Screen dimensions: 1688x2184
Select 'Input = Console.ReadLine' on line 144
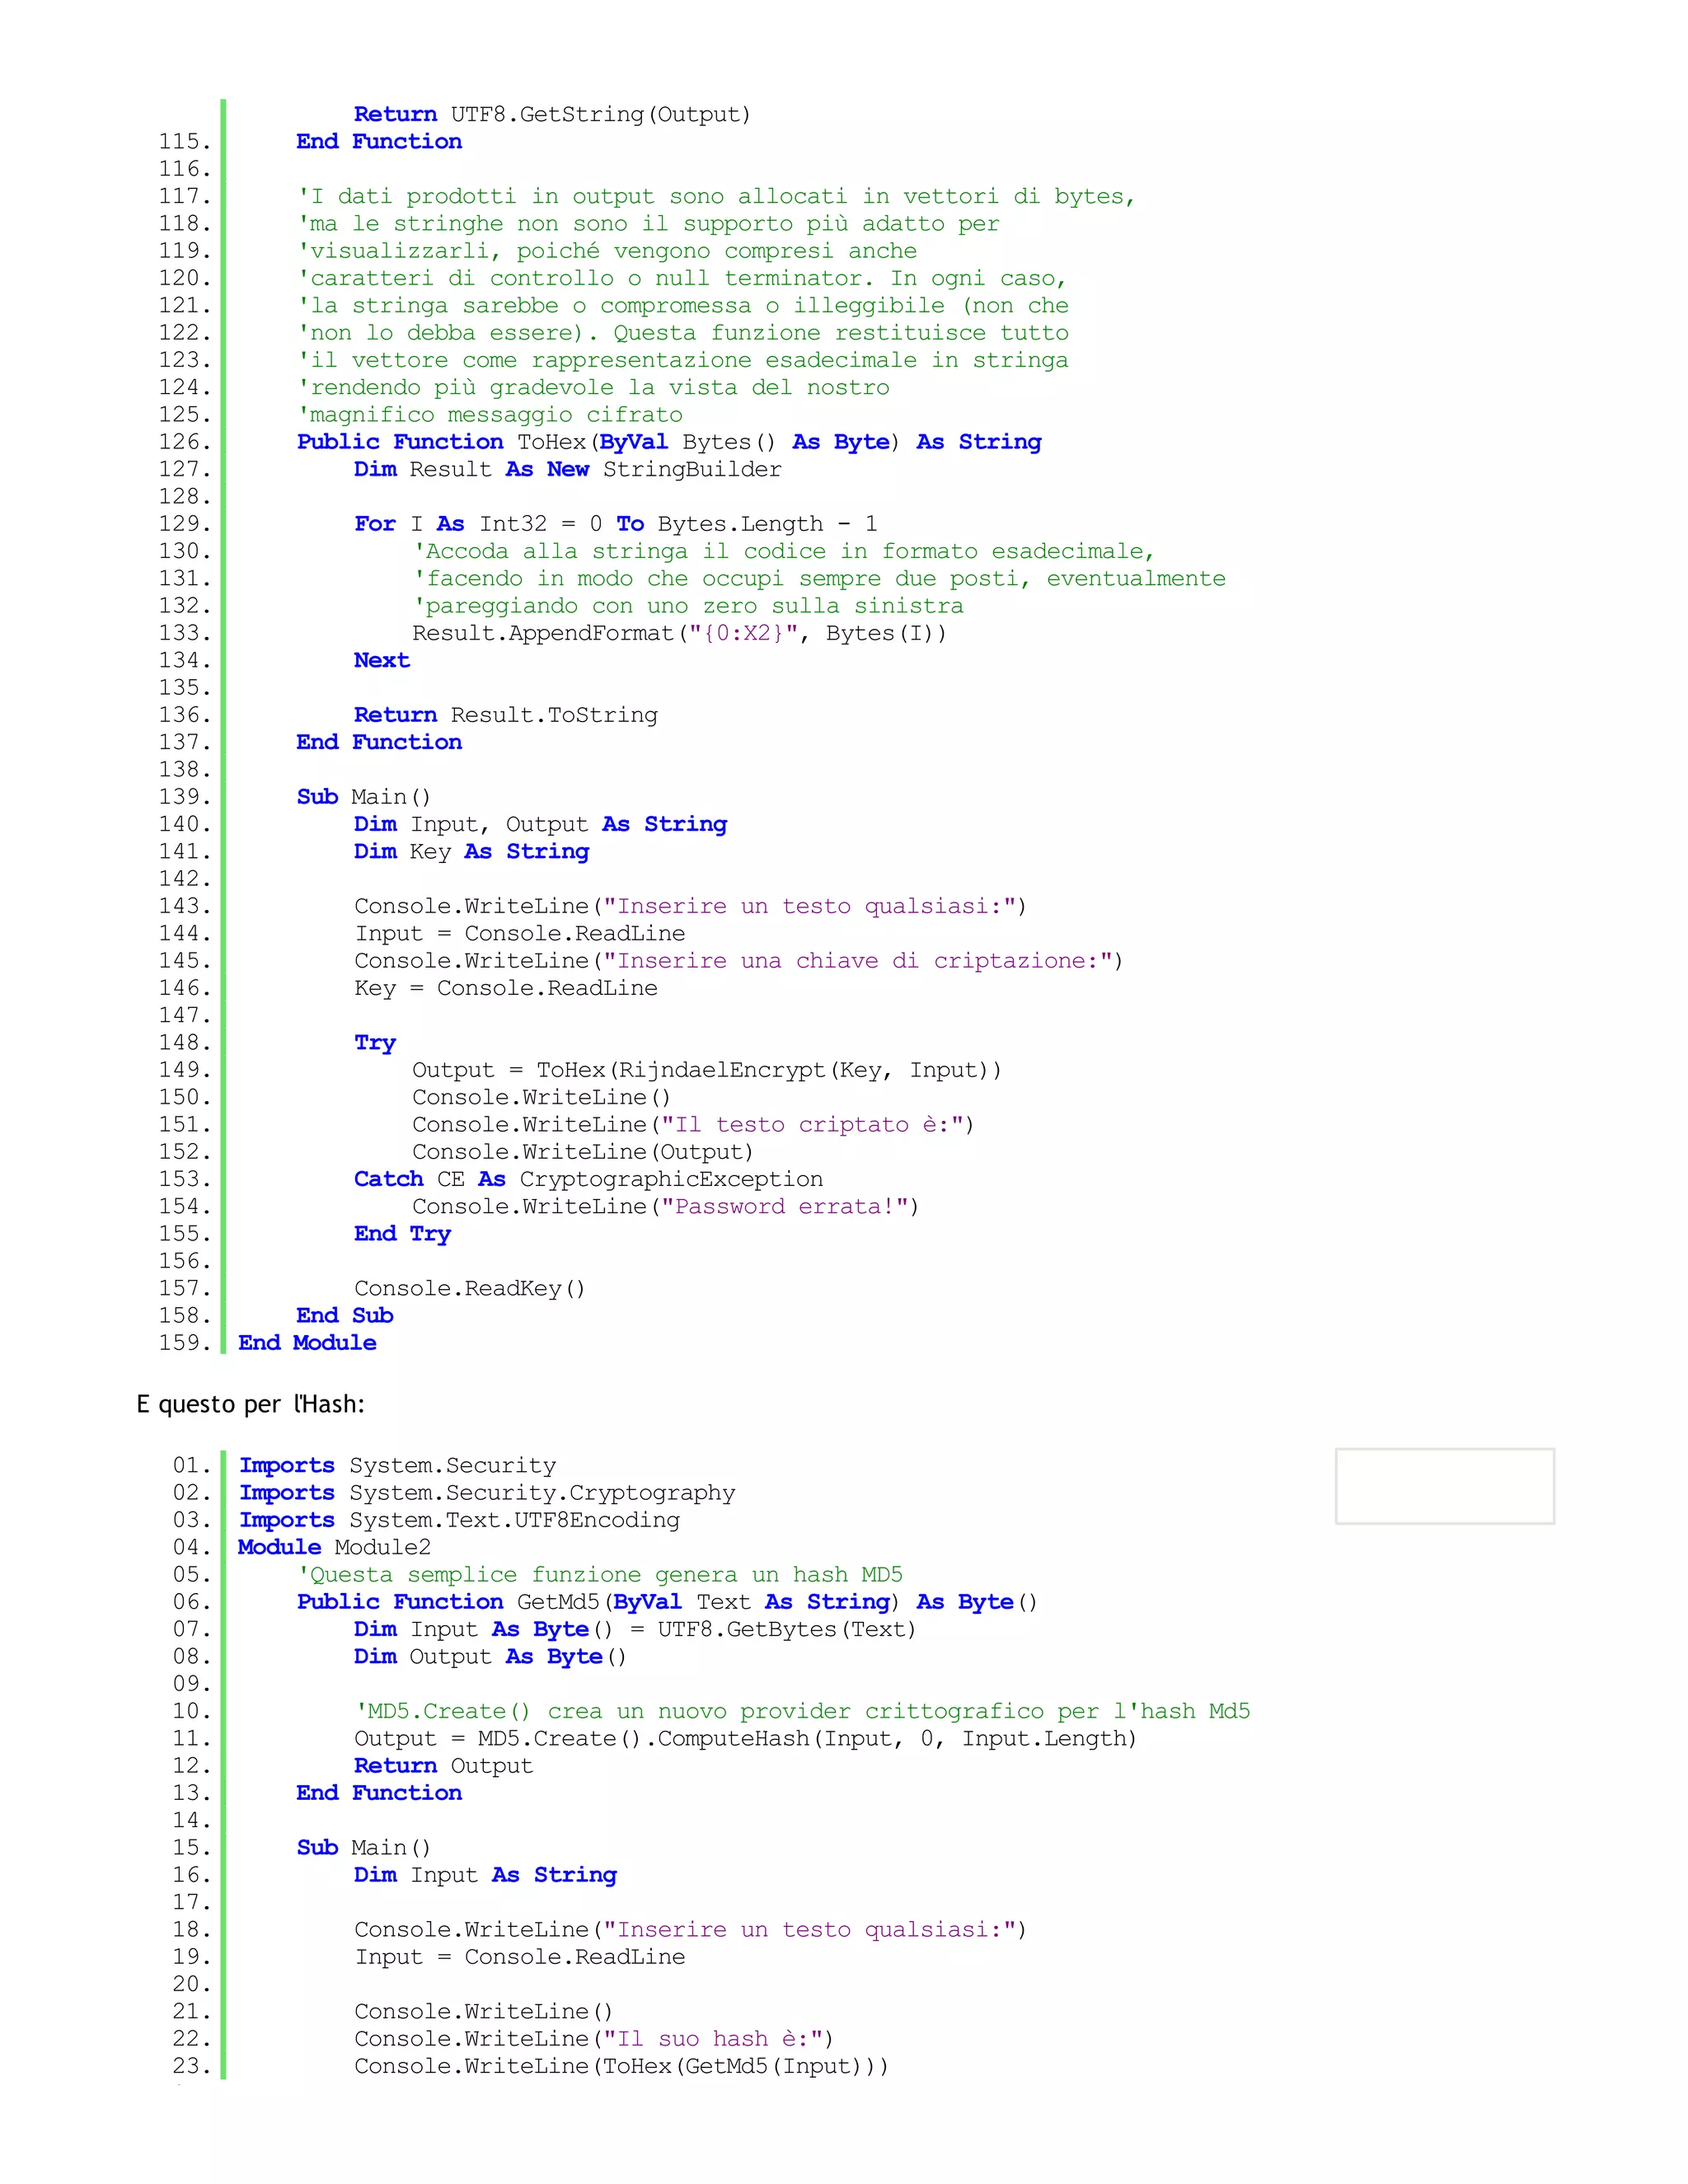click(520, 933)
